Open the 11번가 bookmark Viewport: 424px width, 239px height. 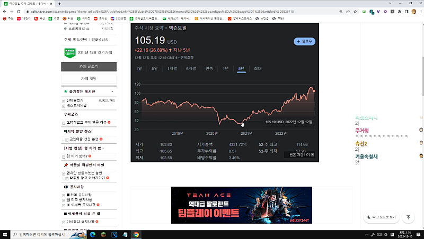point(24,19)
